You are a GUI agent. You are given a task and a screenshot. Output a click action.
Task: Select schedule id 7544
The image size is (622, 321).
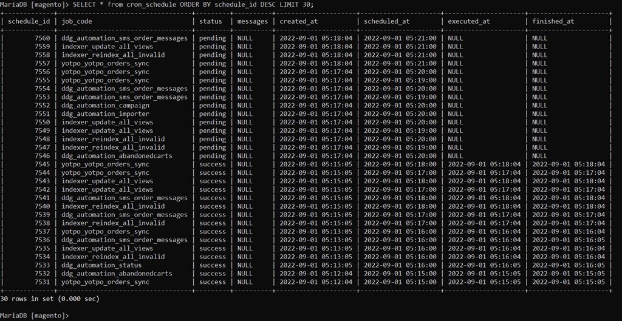click(x=43, y=172)
